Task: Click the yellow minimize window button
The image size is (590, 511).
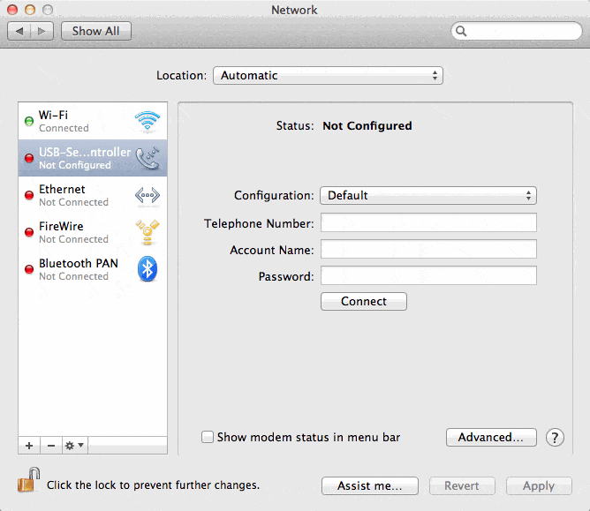Action: pos(30,10)
